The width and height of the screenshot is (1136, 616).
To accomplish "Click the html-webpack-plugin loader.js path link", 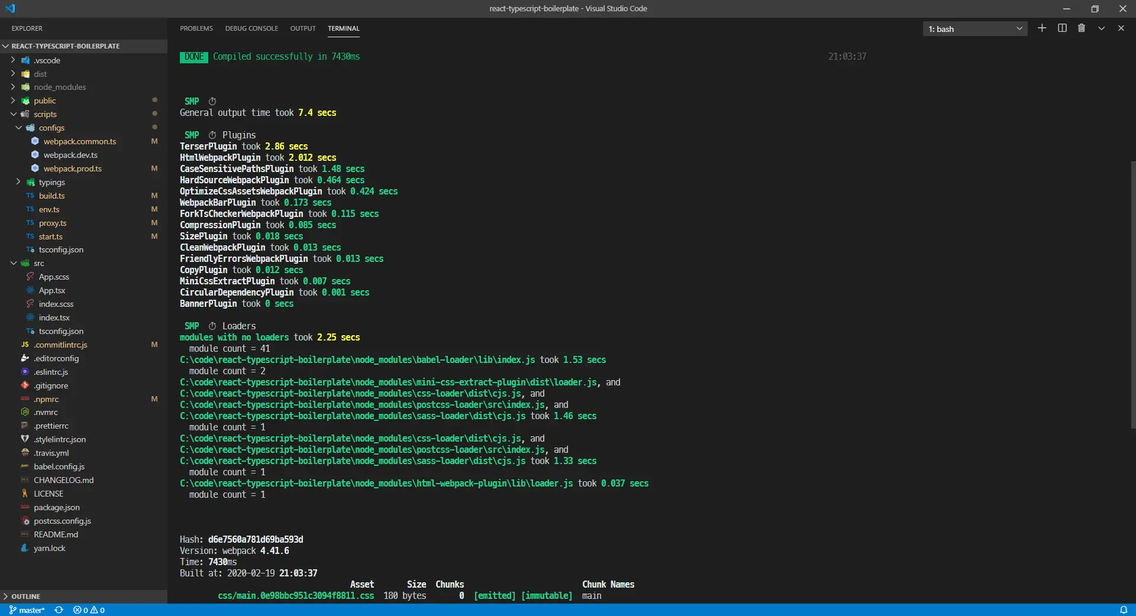I will coord(376,484).
